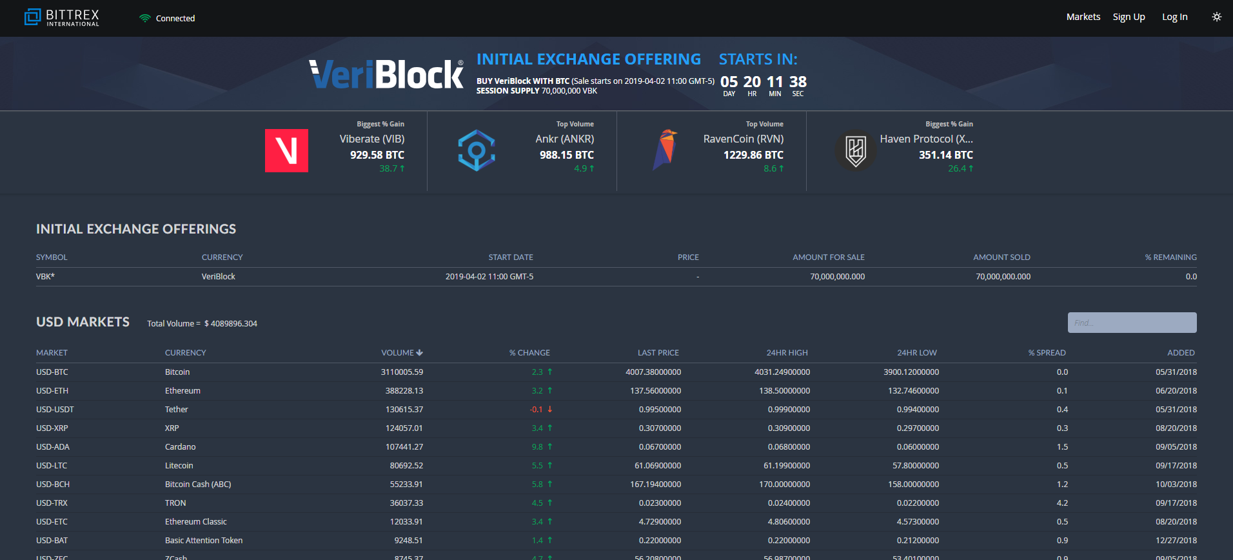Open the RavenCoin (RVN) market

tap(744, 139)
